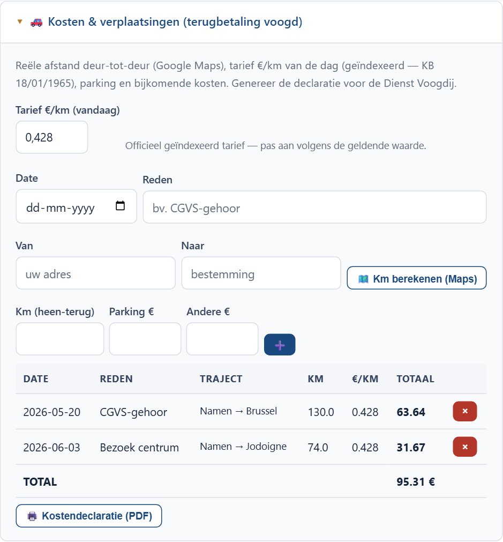Remove the Bezoek centrum row
The width and height of the screenshot is (503, 542).
pos(464,447)
